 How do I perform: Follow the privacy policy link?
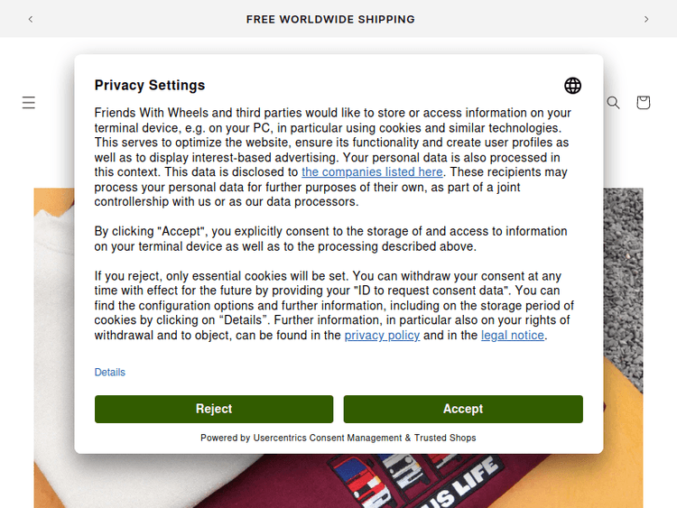382,336
